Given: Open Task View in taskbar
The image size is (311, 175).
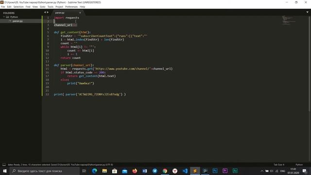Looking at the screenshot, I should click(x=84, y=171).
